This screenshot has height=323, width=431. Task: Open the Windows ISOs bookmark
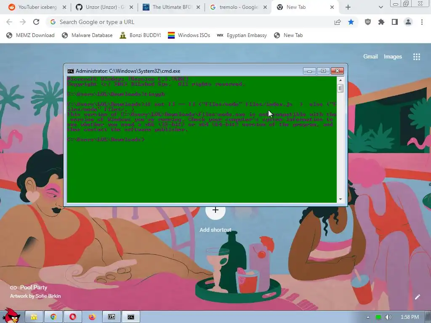189,35
